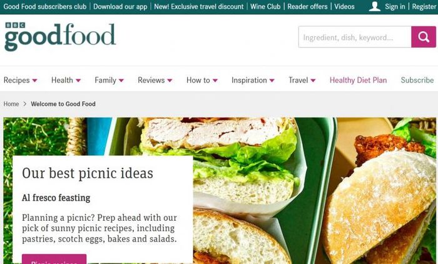Click the BBC Good Food logo
The width and height of the screenshot is (438, 264).
[60, 37]
